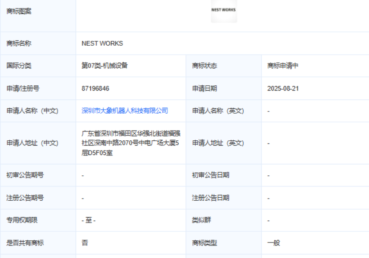369x258 pixels.
Task: Select the 注册公告日期 label
Action: pyautogui.click(x=211, y=198)
